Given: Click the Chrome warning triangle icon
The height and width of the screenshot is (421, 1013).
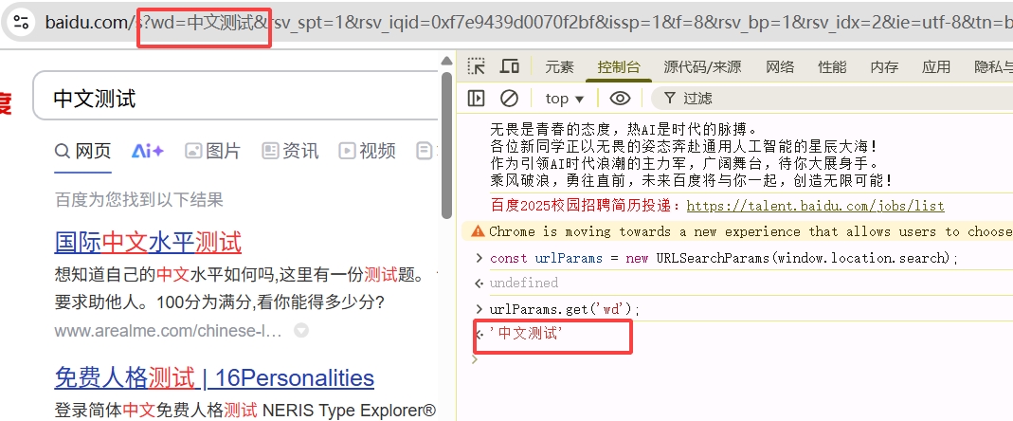Looking at the screenshot, I should (x=479, y=231).
